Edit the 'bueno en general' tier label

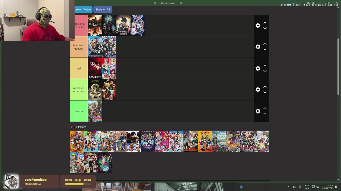pos(79,47)
